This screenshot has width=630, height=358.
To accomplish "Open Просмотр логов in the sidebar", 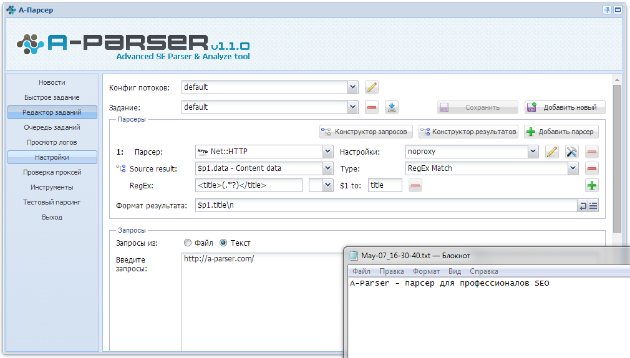I will click(52, 142).
